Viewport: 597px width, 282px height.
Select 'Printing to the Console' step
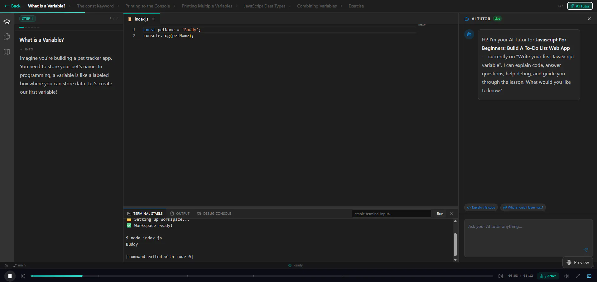pyautogui.click(x=148, y=6)
